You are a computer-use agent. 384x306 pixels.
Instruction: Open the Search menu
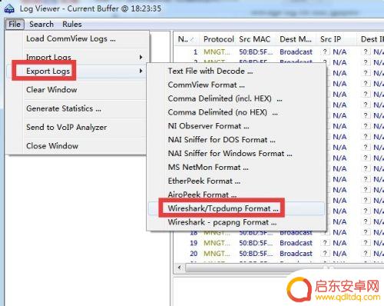point(41,25)
